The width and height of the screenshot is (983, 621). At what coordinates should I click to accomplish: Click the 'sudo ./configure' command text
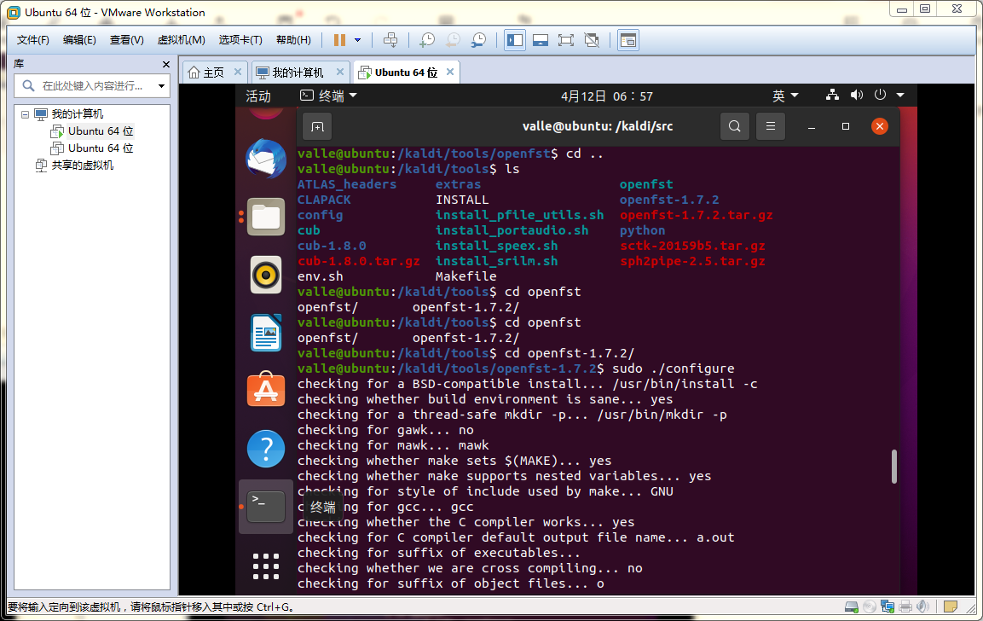point(674,369)
